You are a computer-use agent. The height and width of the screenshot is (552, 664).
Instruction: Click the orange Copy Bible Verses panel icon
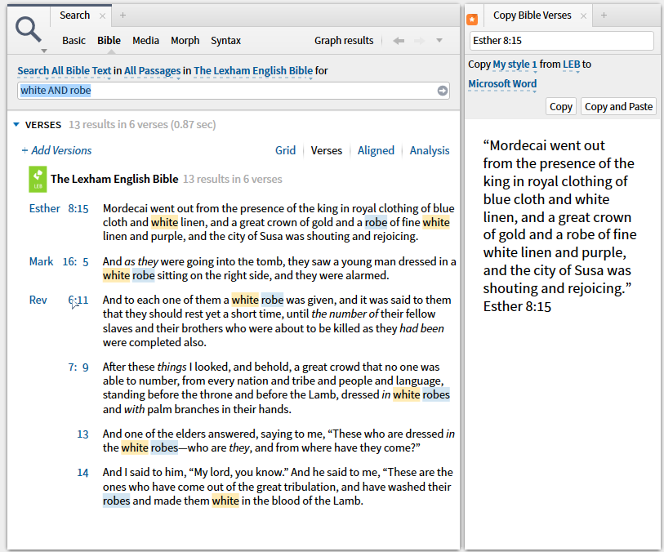[472, 20]
